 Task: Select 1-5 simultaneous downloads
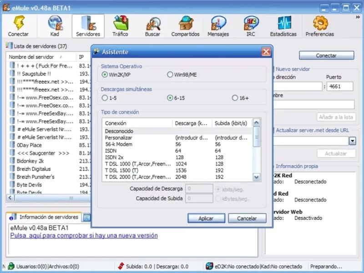[x=105, y=98]
